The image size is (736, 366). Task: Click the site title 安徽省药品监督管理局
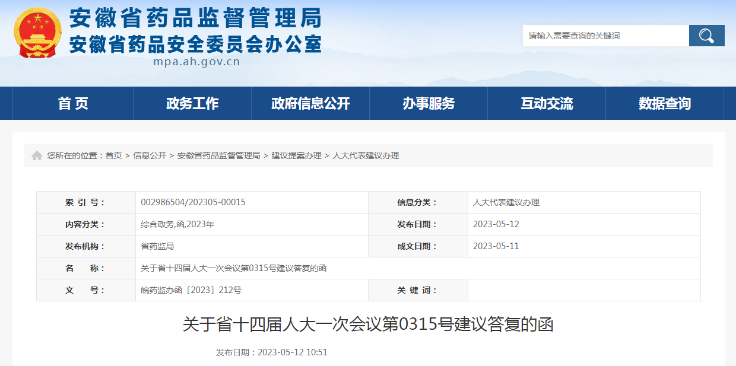pyautogui.click(x=195, y=18)
